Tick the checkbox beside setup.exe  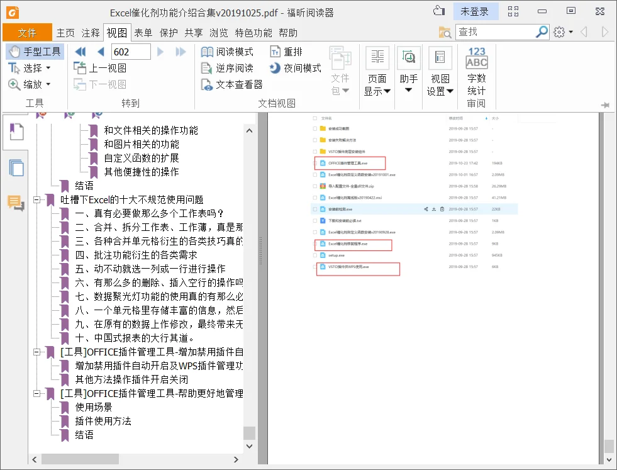click(x=315, y=255)
